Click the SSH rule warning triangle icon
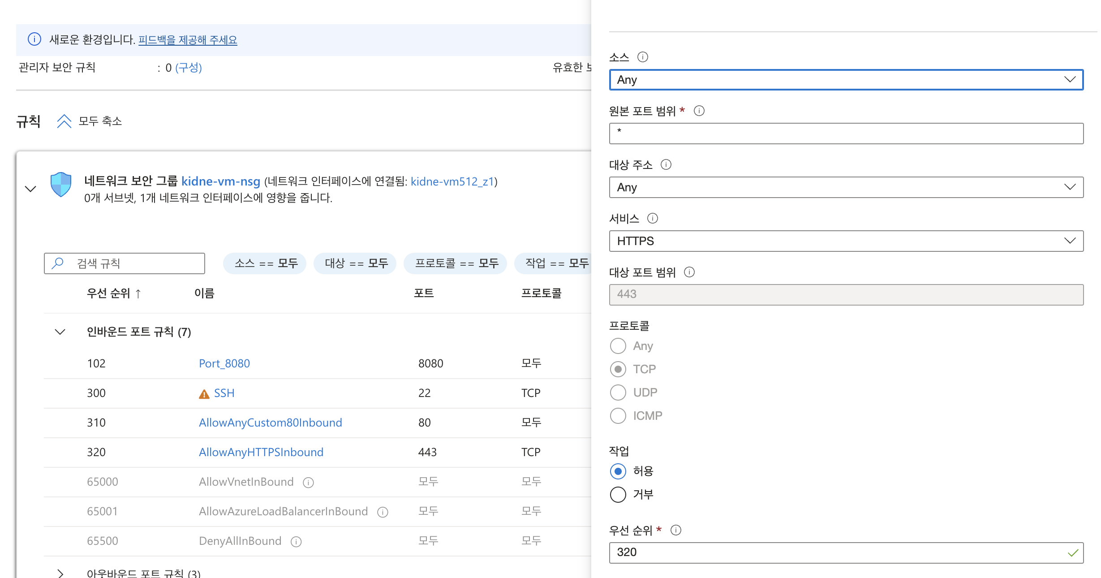This screenshot has height=578, width=1101. [x=204, y=394]
